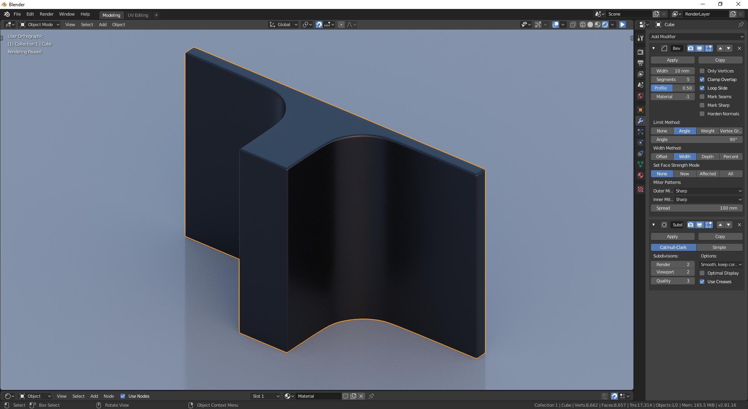
Task: Apply the Bevel modifier
Action: pos(672,60)
